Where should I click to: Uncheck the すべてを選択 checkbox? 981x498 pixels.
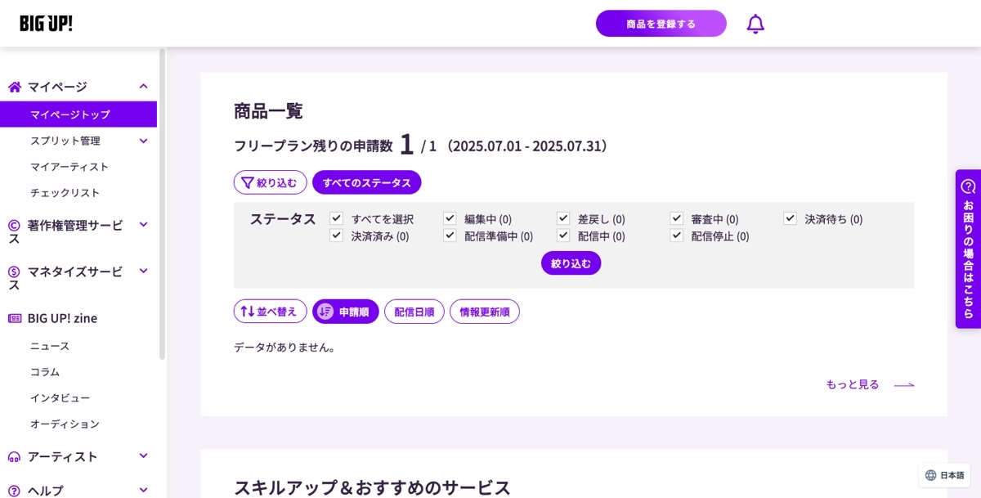(x=336, y=218)
